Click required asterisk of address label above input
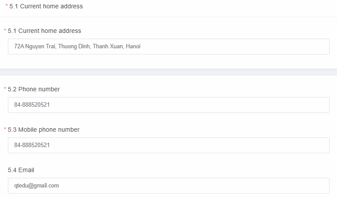This screenshot has height=198, width=337. click(5, 31)
